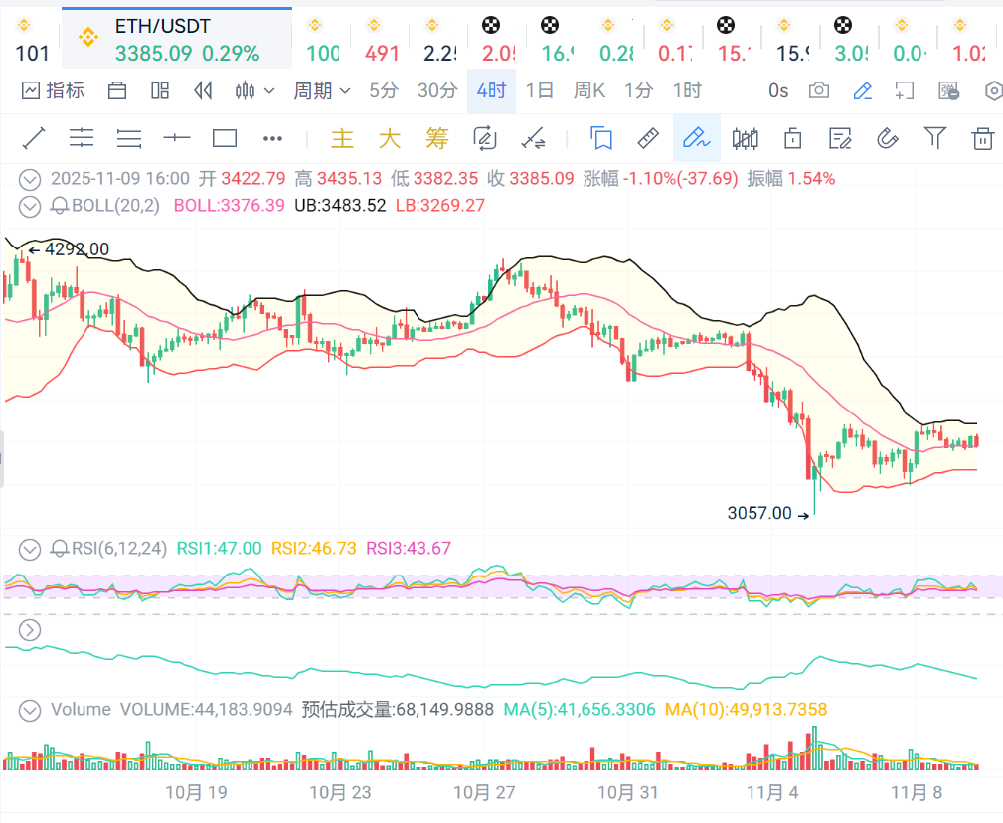Screen dimensions: 1003x823
Task: Click the filter funnel icon
Action: (934, 138)
